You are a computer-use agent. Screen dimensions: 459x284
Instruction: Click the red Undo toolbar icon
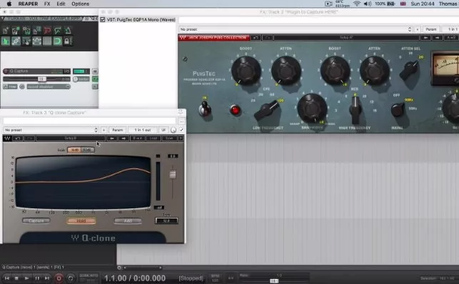47,31
